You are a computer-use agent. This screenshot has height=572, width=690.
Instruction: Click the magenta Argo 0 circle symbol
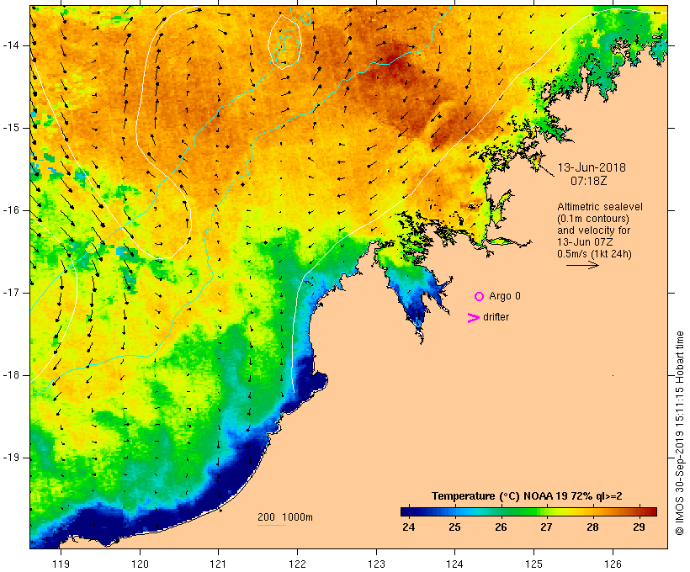coord(480,297)
